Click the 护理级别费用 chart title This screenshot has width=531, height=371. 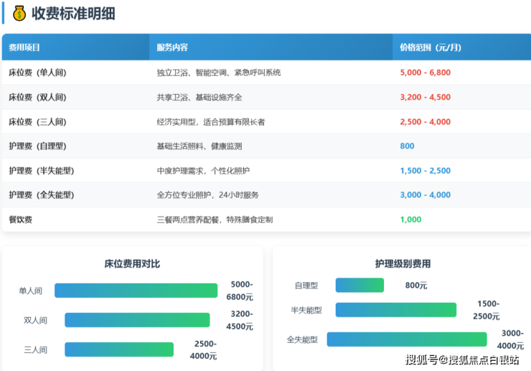click(x=402, y=264)
